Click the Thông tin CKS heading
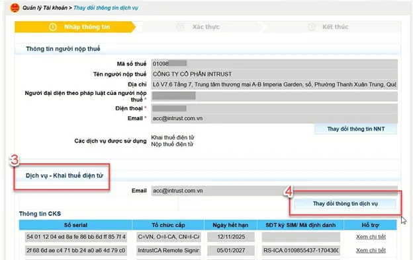The image size is (413, 260). click(x=40, y=214)
